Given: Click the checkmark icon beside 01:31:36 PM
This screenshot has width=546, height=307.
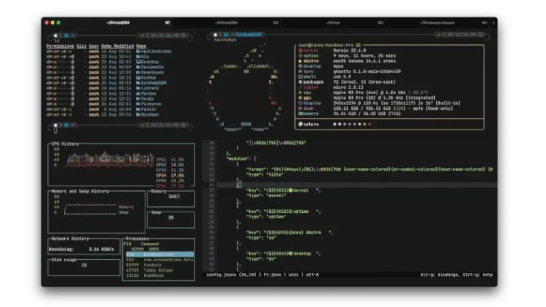Looking at the screenshot, I should tap(142, 35).
